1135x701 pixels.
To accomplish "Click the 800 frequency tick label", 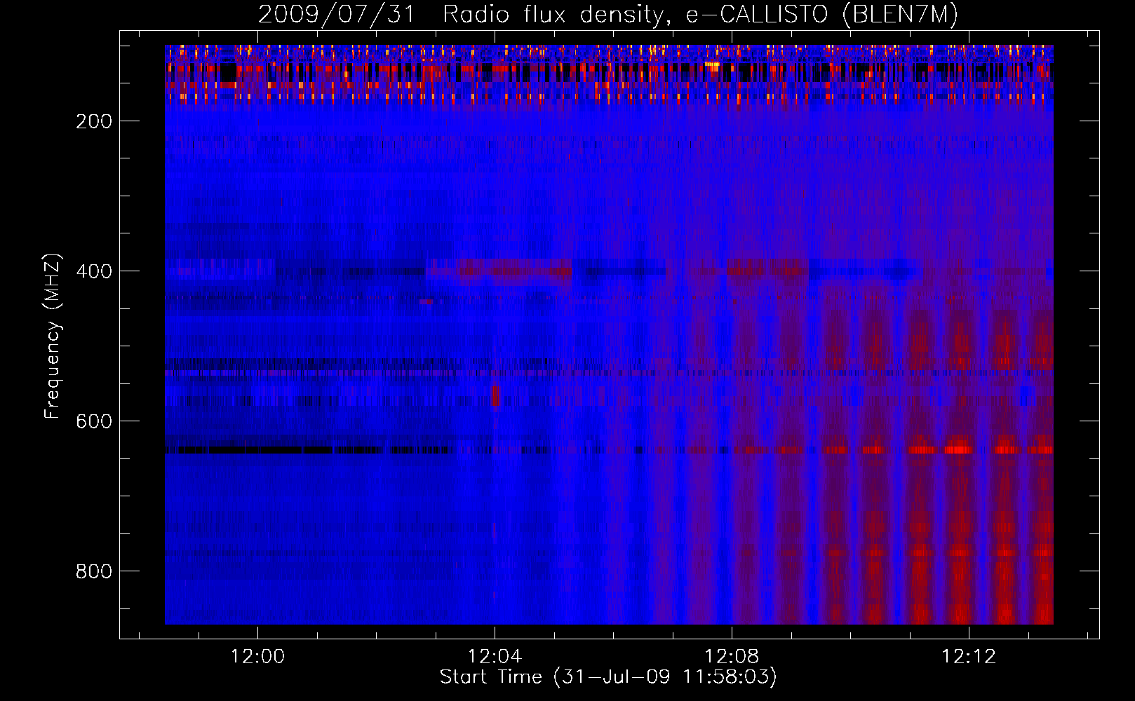I will pyautogui.click(x=94, y=571).
